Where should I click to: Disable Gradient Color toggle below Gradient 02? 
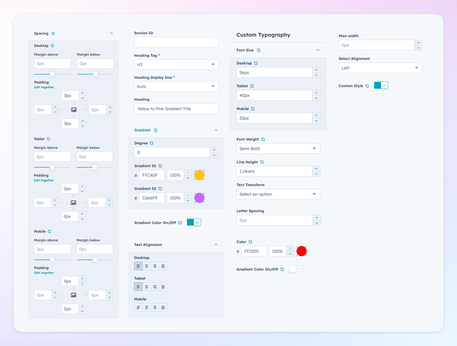point(194,223)
